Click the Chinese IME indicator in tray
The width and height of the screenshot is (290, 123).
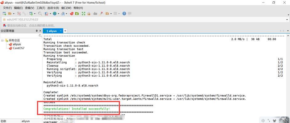click(x=263, y=121)
